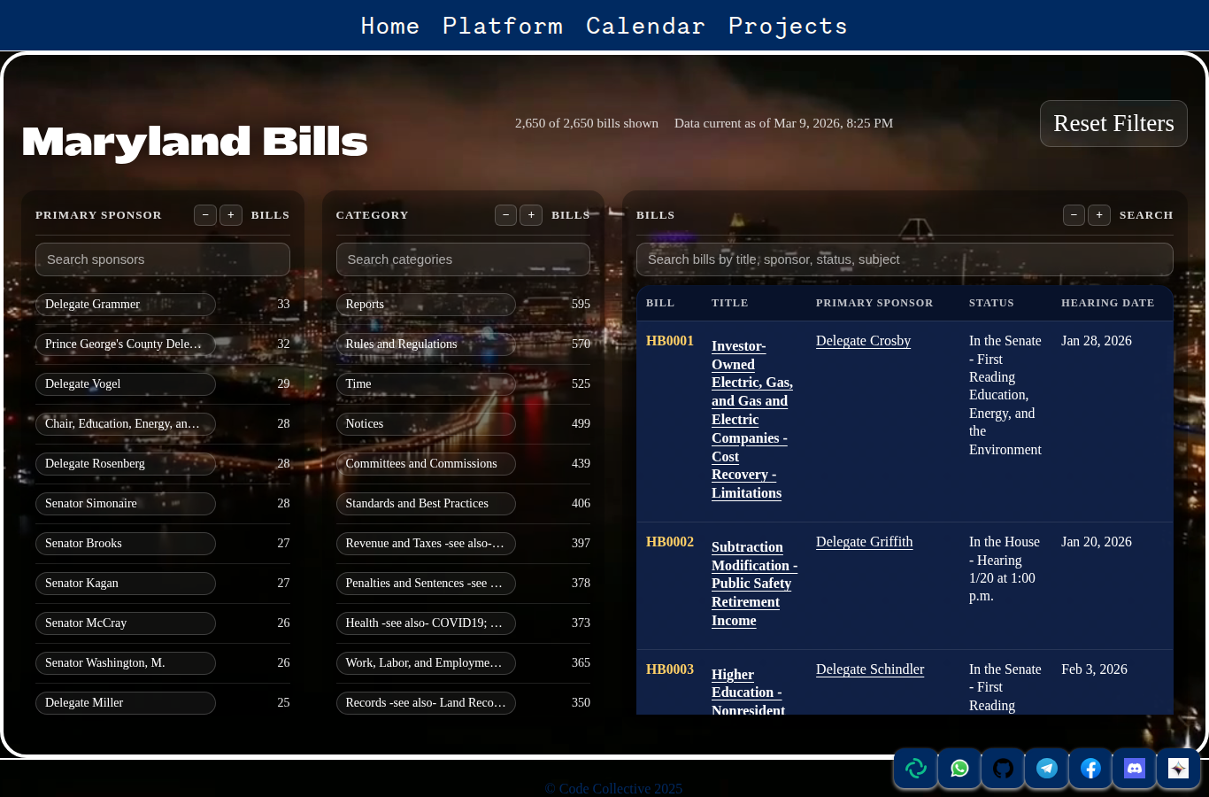Toggle the Senator Kagan sponsor filter
Viewport: 1209px width, 797px height.
tap(125, 583)
